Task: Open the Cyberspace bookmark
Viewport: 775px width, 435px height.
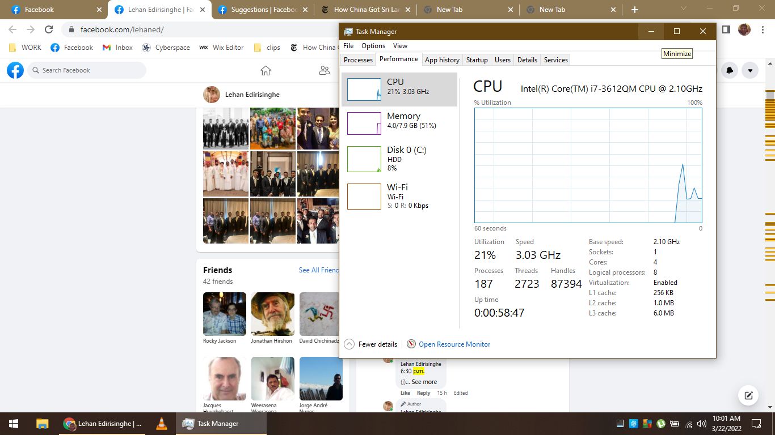Action: tap(166, 48)
